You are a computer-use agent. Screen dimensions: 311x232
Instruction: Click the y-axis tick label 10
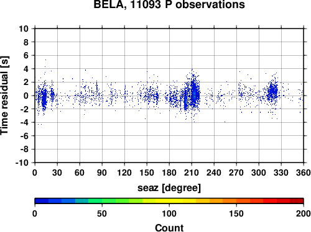24,29
